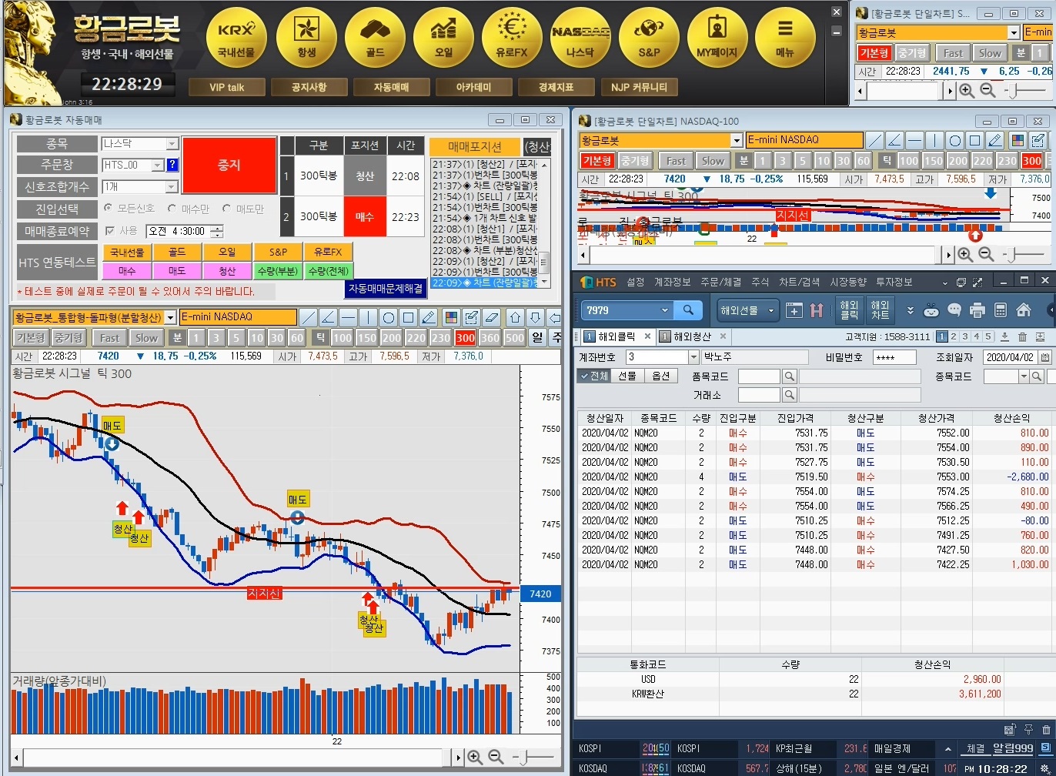Screen dimensions: 1056x776
Task: Click the eraser tool in 통합형 chart
Action: [493, 317]
